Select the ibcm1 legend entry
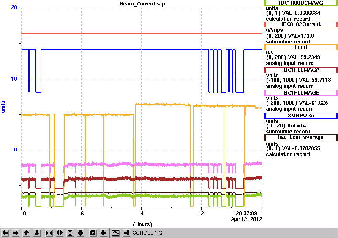338x238 pixels. [x=301, y=47]
